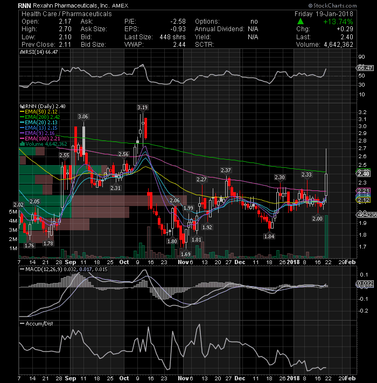Click the EPS value -0.93
Screen dimensions: 377x383
(x=178, y=29)
